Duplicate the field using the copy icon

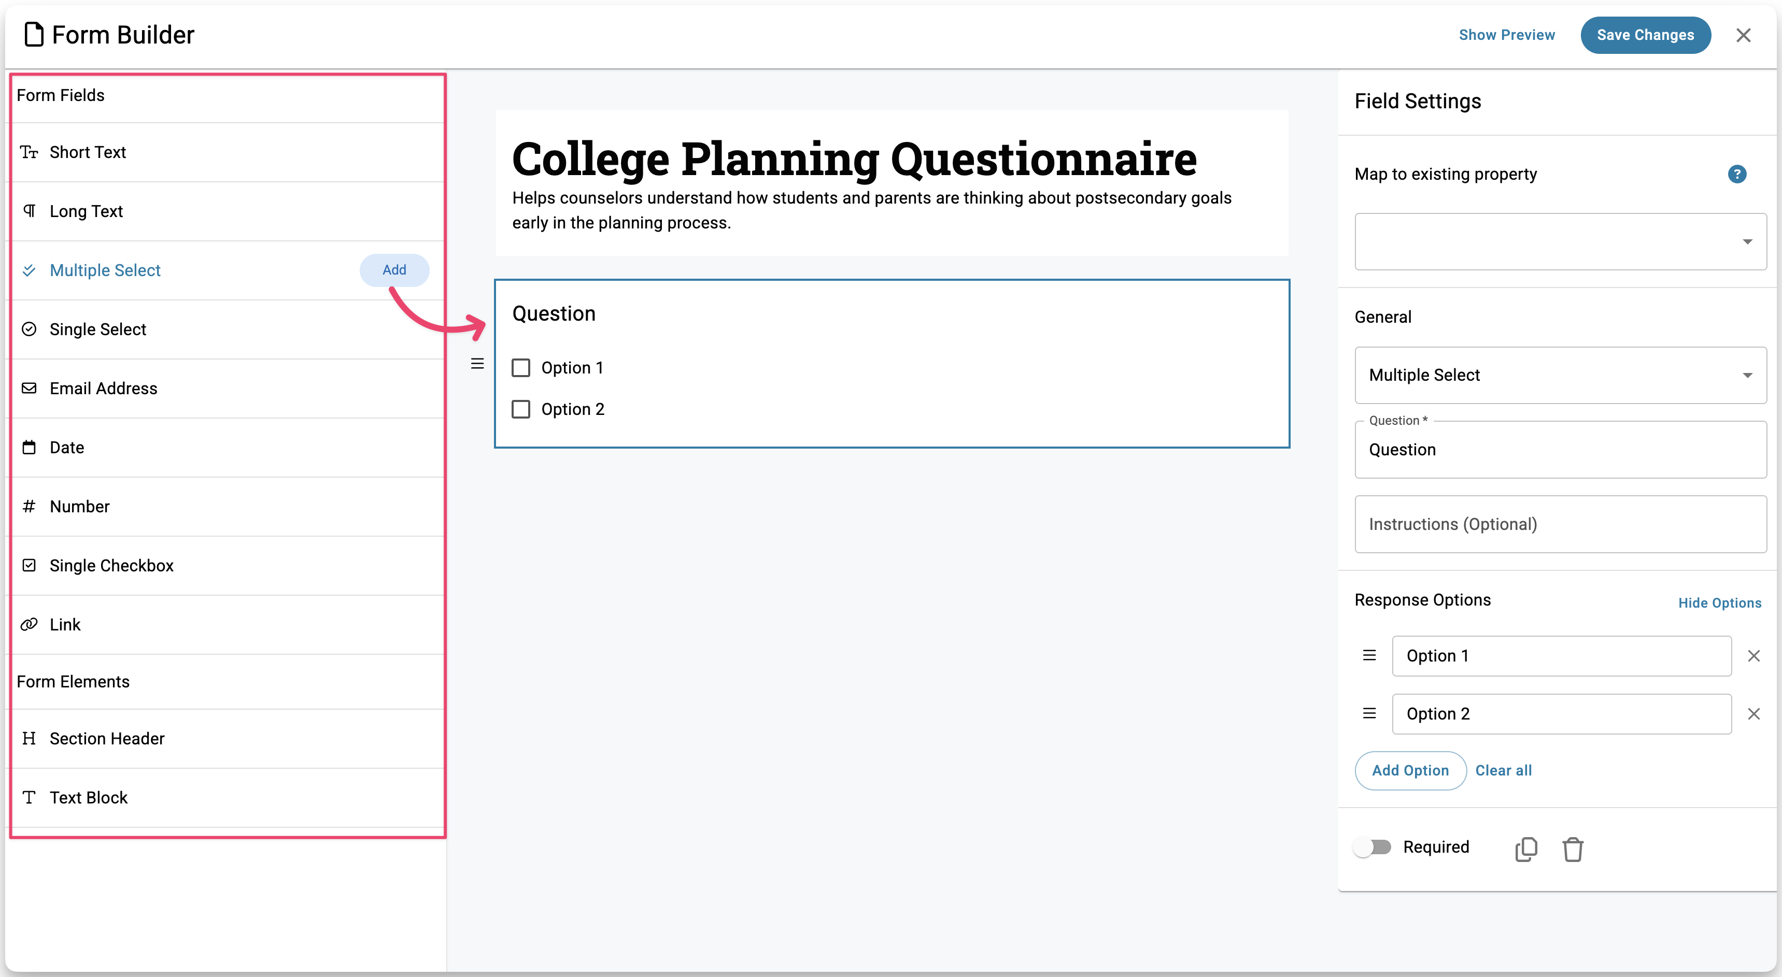point(1525,849)
